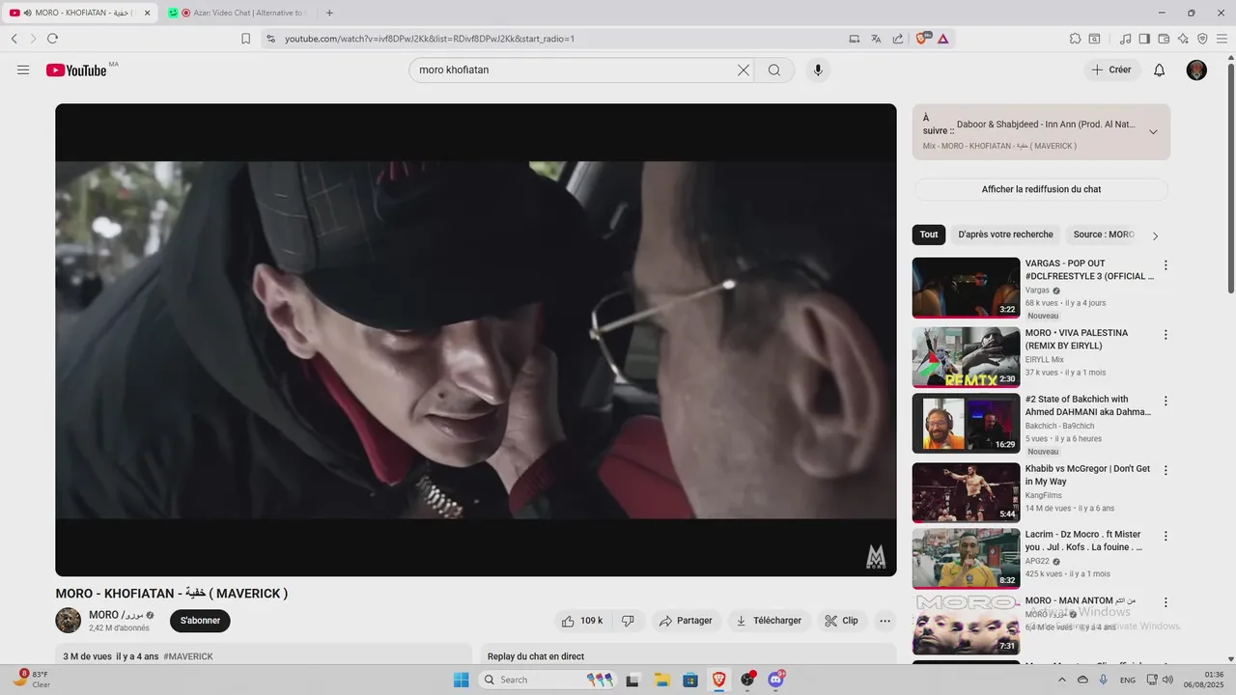The height and width of the screenshot is (695, 1236).
Task: Open Brave VPN shield icon
Action: pyautogui.click(x=1202, y=39)
